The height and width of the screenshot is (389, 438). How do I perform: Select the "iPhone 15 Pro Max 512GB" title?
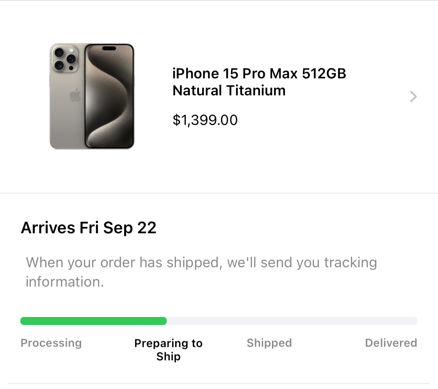[x=259, y=74]
